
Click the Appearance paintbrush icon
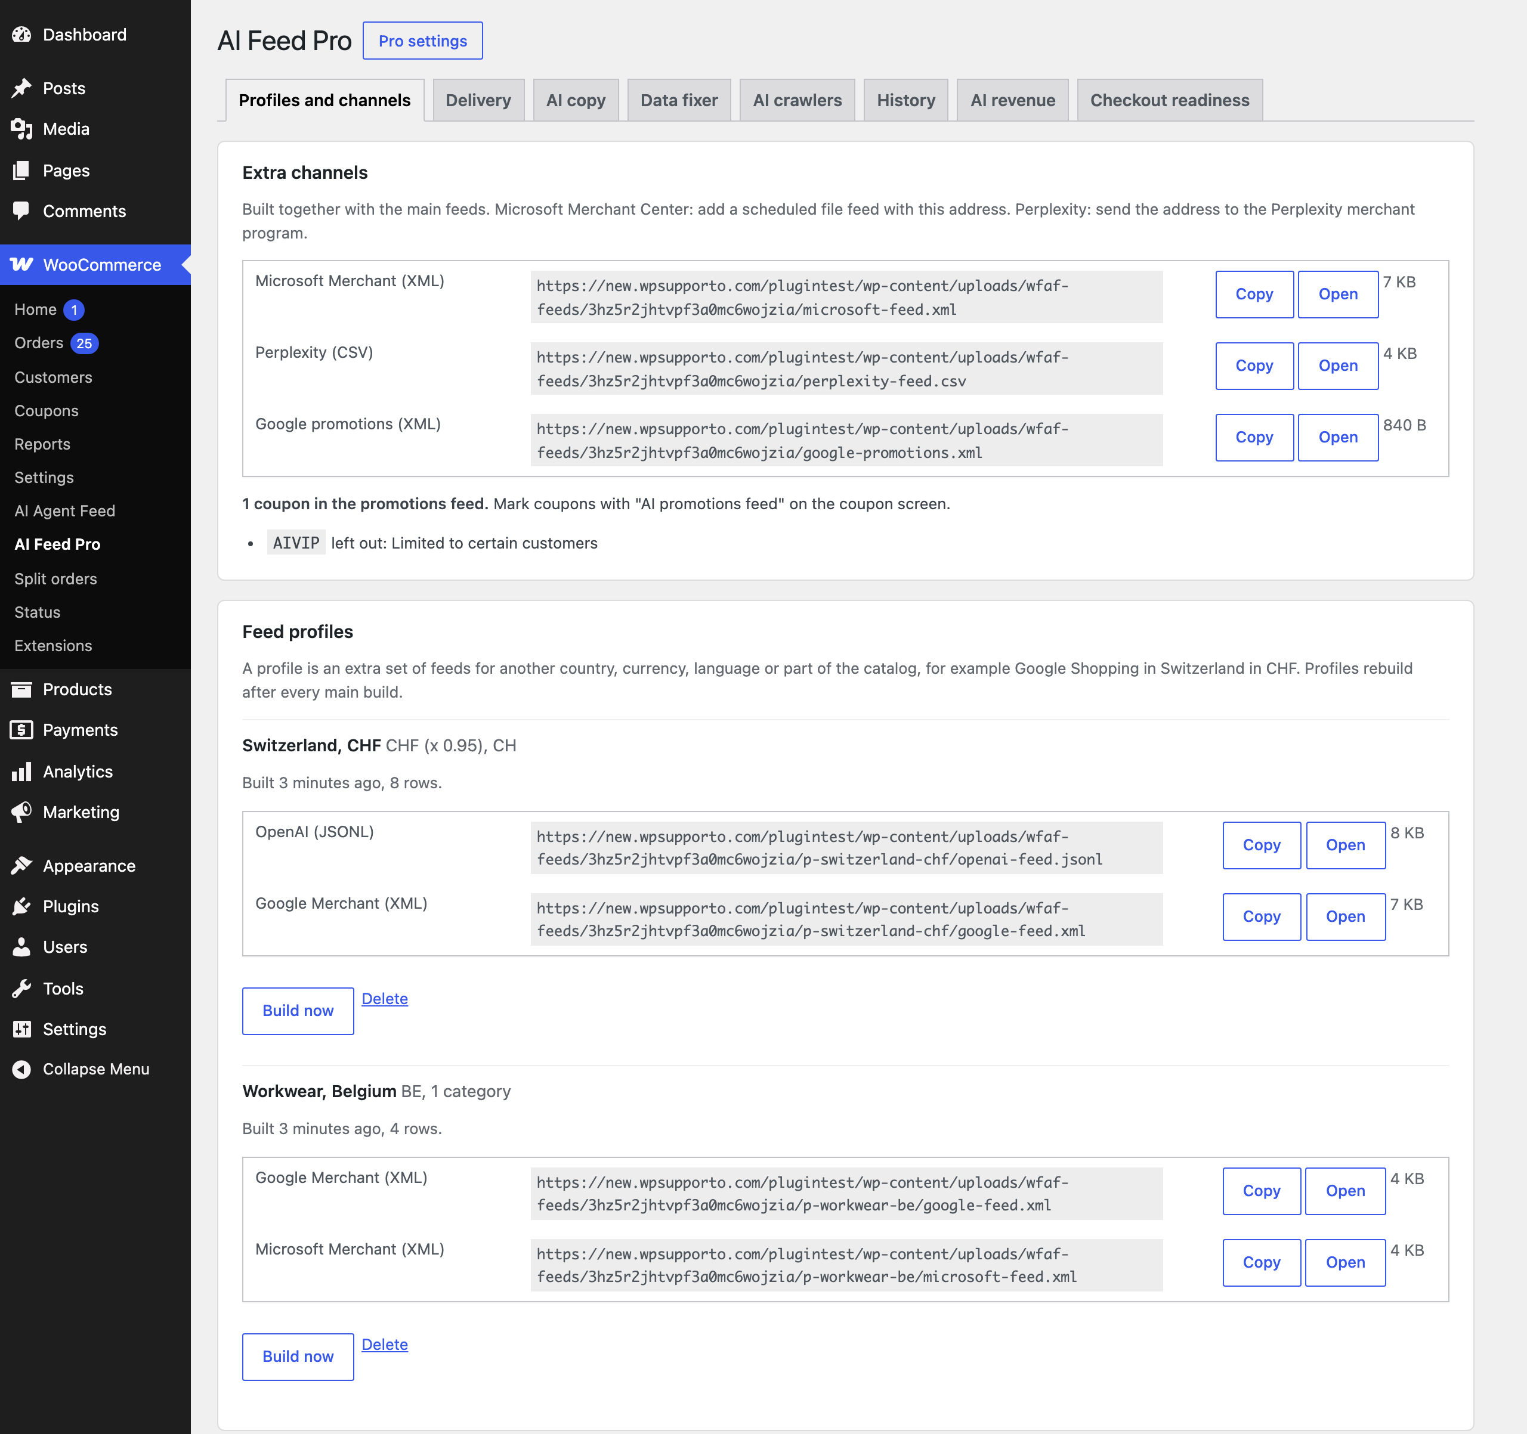click(21, 866)
